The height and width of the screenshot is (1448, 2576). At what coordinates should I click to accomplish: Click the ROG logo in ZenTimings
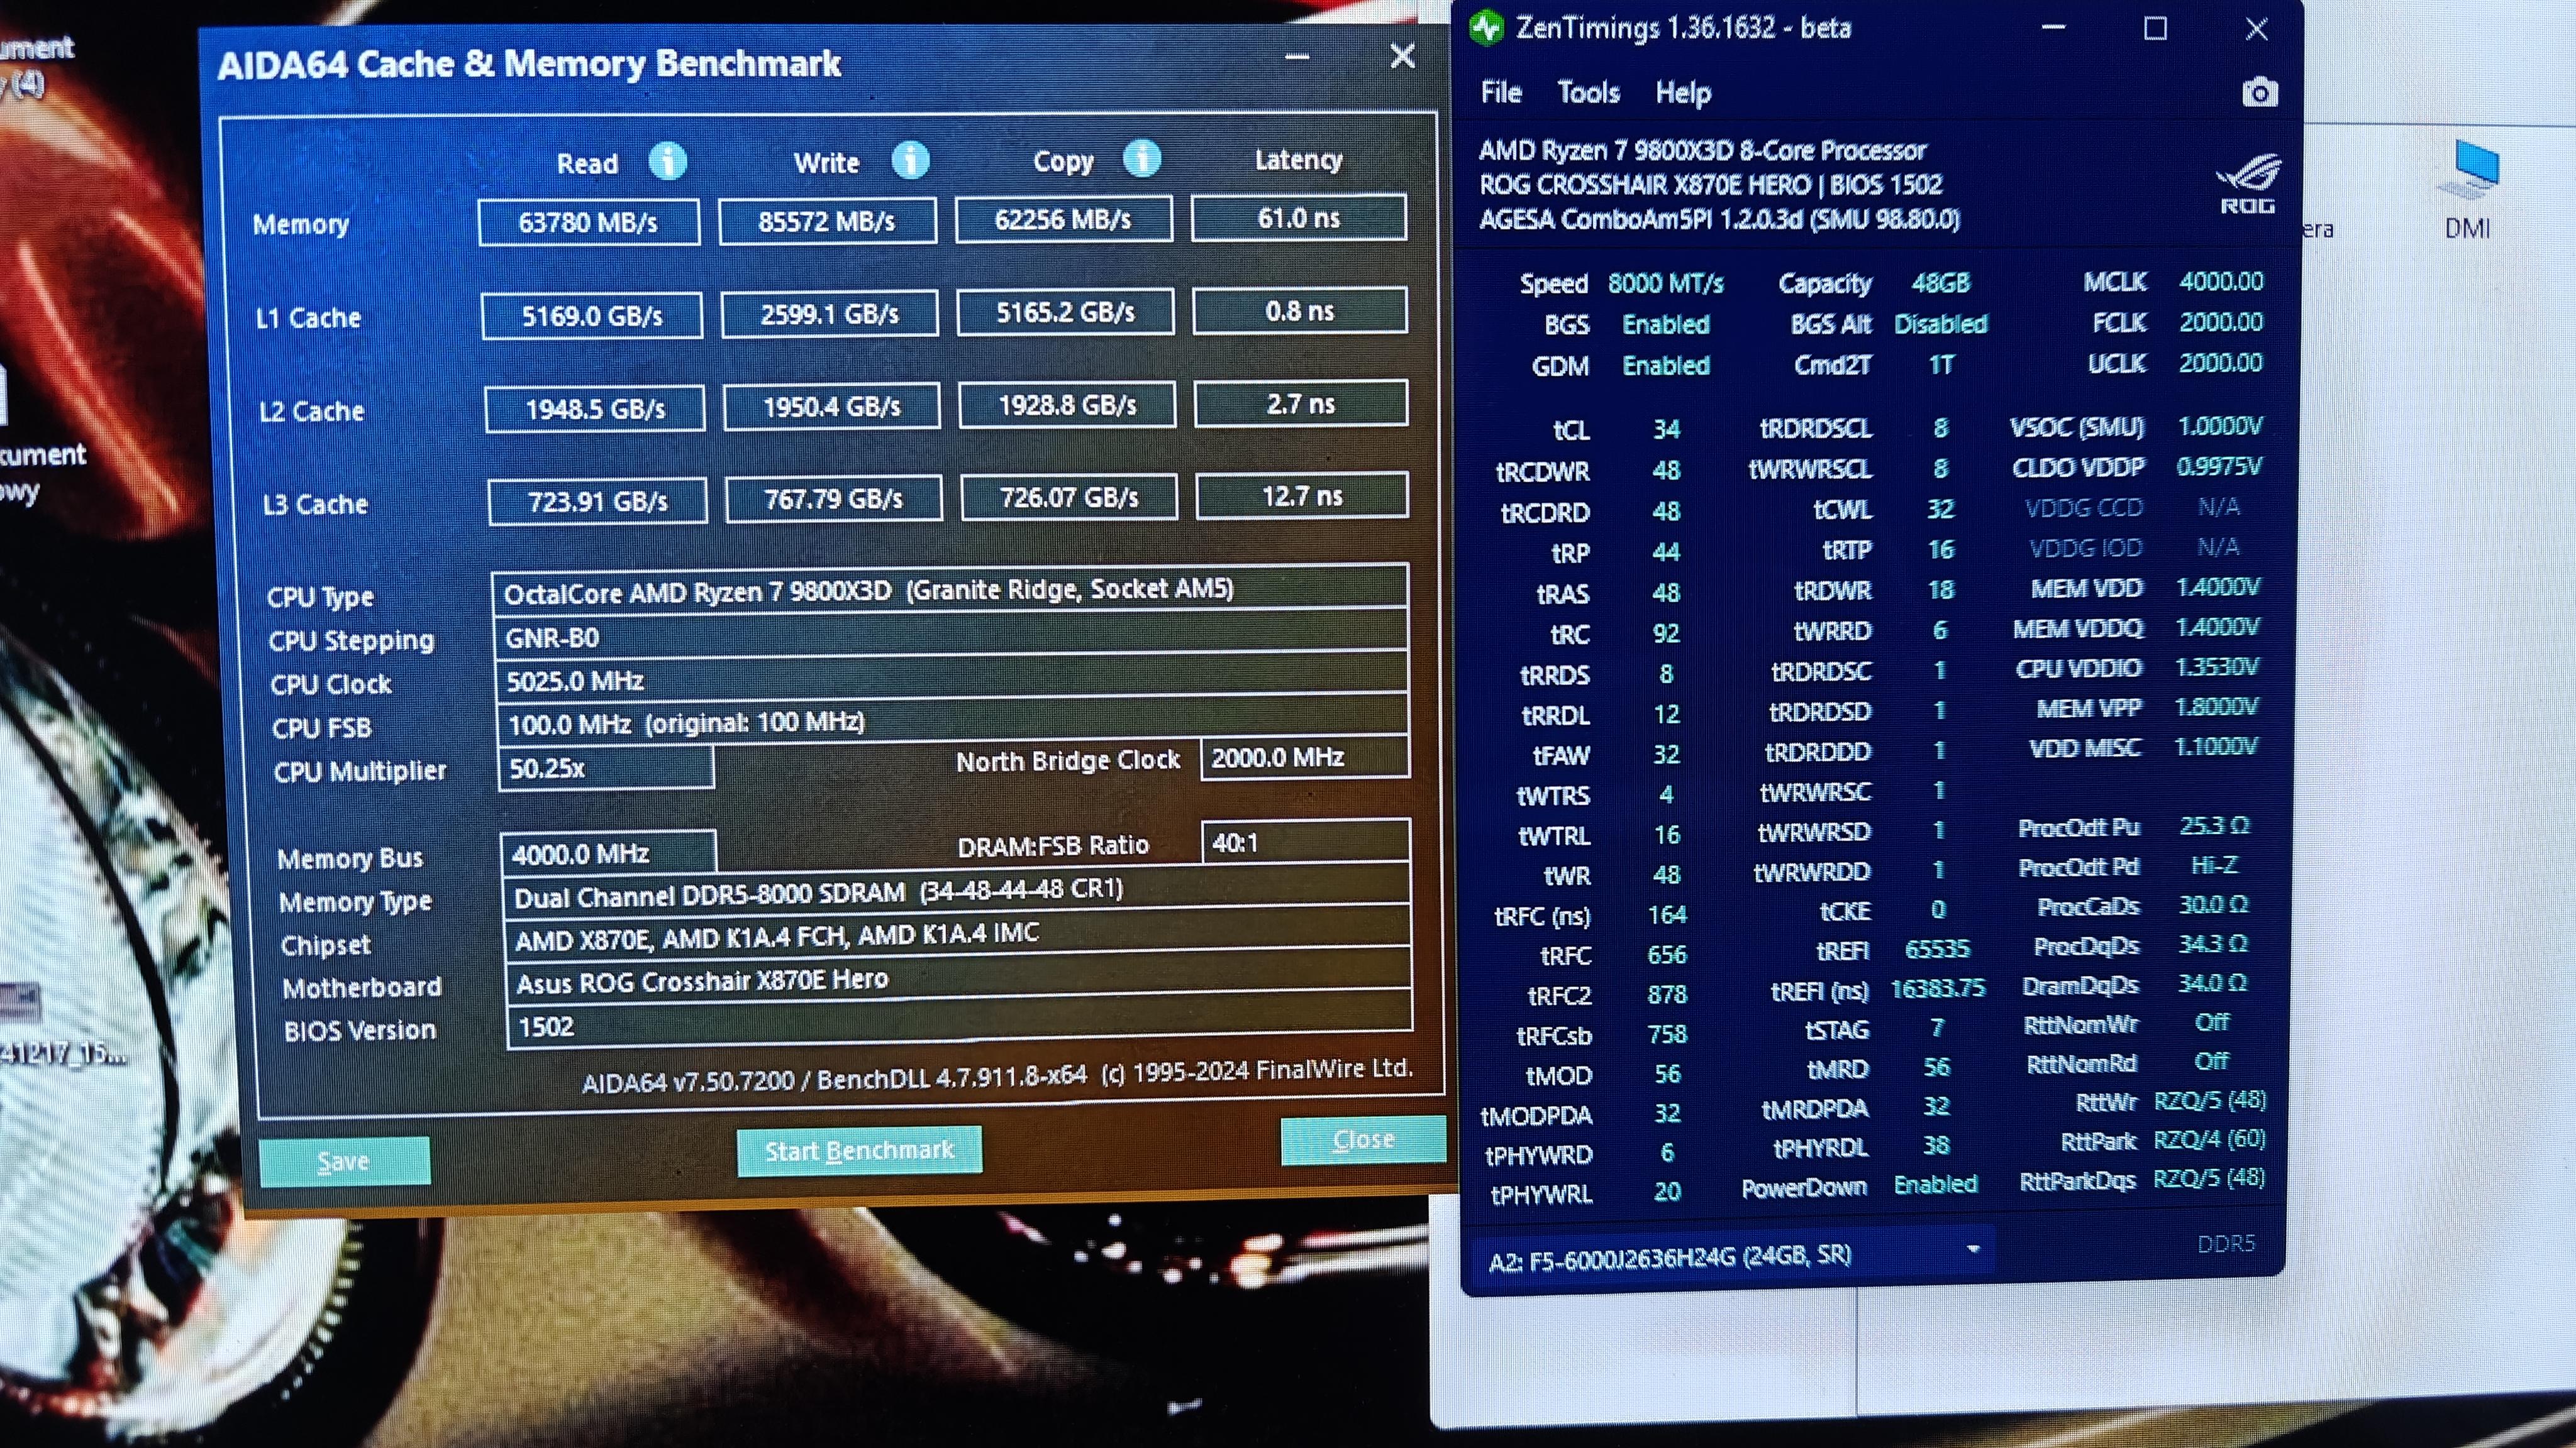2247,184
